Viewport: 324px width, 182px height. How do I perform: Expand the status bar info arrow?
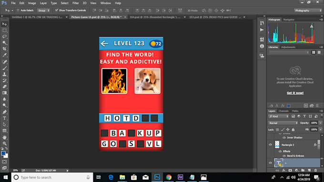pos(67,171)
